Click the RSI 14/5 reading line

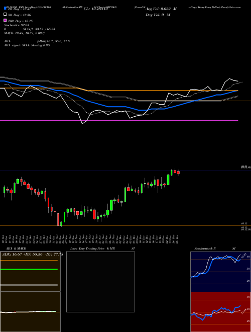point(30,29)
